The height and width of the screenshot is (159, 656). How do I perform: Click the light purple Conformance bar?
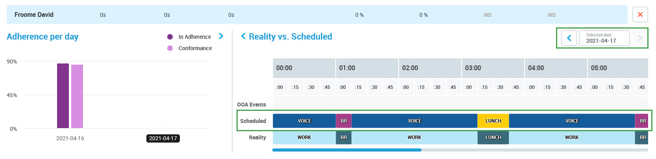[x=77, y=96]
